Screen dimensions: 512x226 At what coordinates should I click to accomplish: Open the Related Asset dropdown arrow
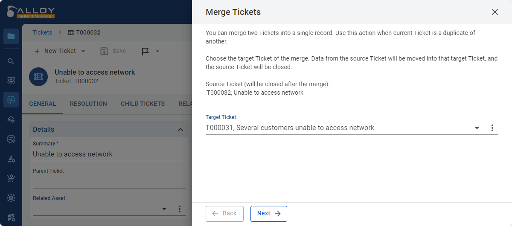164,209
